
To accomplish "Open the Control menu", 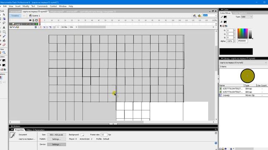I will point(53,6).
